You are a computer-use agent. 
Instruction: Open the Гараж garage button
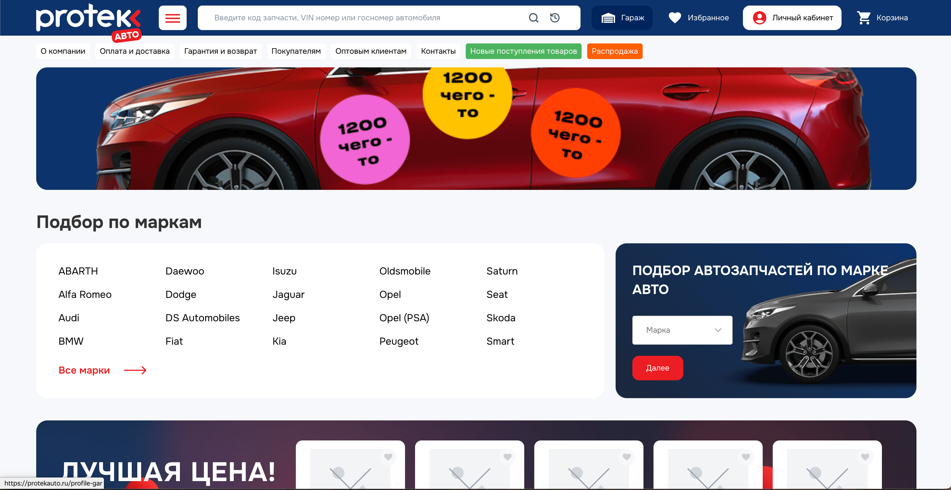coord(622,18)
